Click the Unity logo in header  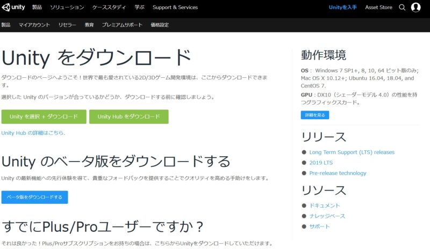pos(13,8)
